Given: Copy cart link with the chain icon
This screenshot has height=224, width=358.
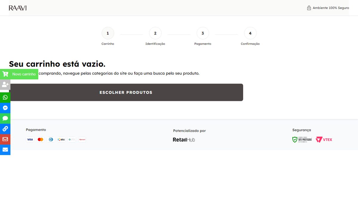Looking at the screenshot, I should (x=5, y=129).
